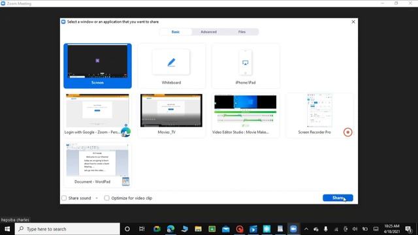Open the taskbar clock showing 10:25 AM
418x235 pixels.
tap(392, 229)
